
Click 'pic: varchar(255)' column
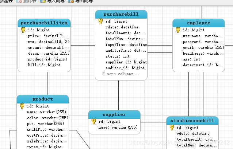[45, 124]
